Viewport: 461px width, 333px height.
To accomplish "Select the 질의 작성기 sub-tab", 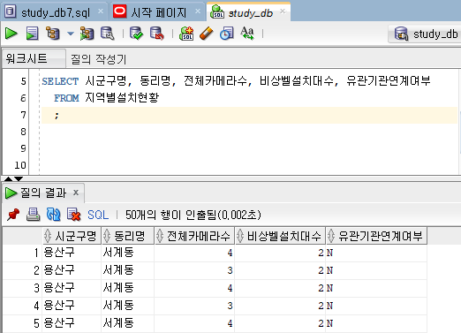I will [x=99, y=59].
